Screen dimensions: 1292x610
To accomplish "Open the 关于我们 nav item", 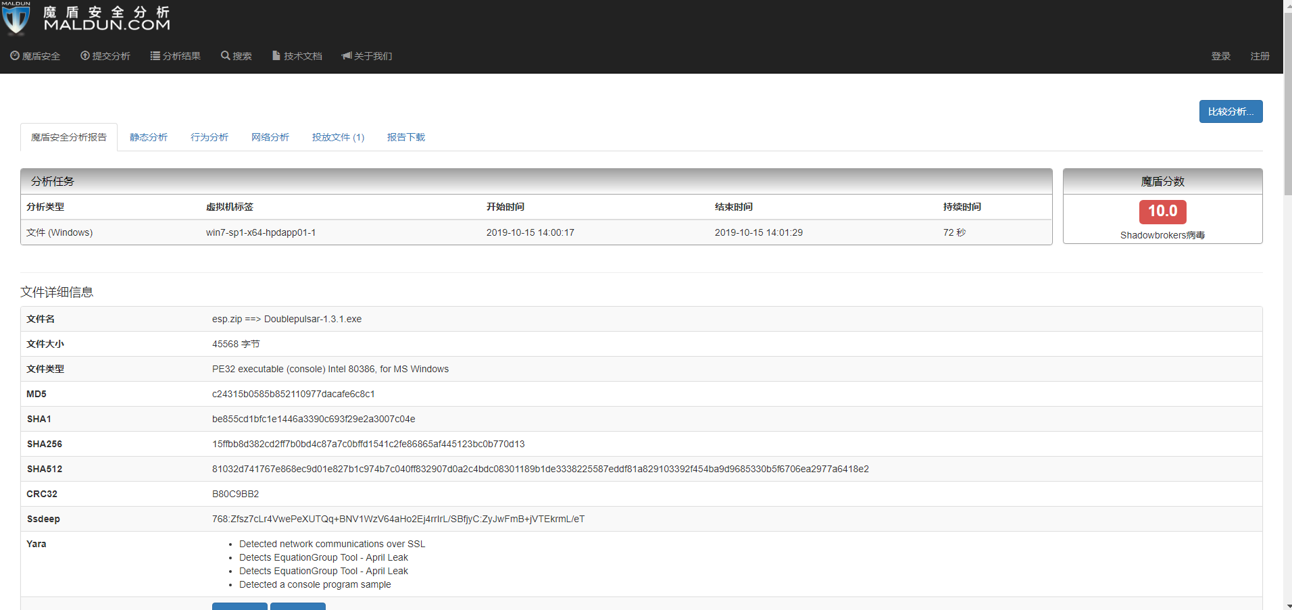I will 367,56.
